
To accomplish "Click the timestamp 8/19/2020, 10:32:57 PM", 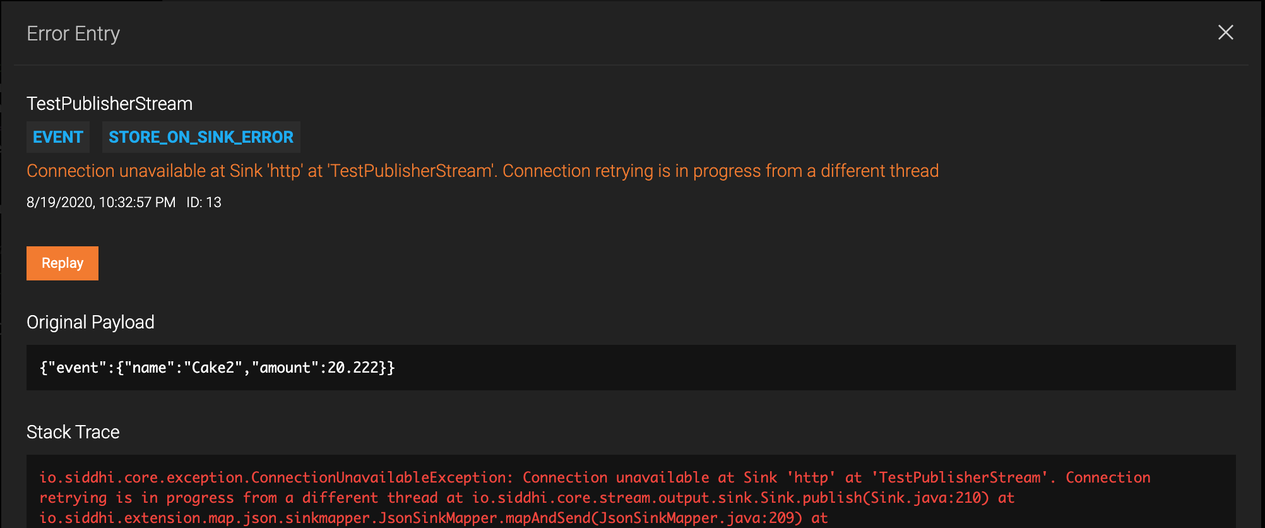I will point(101,202).
